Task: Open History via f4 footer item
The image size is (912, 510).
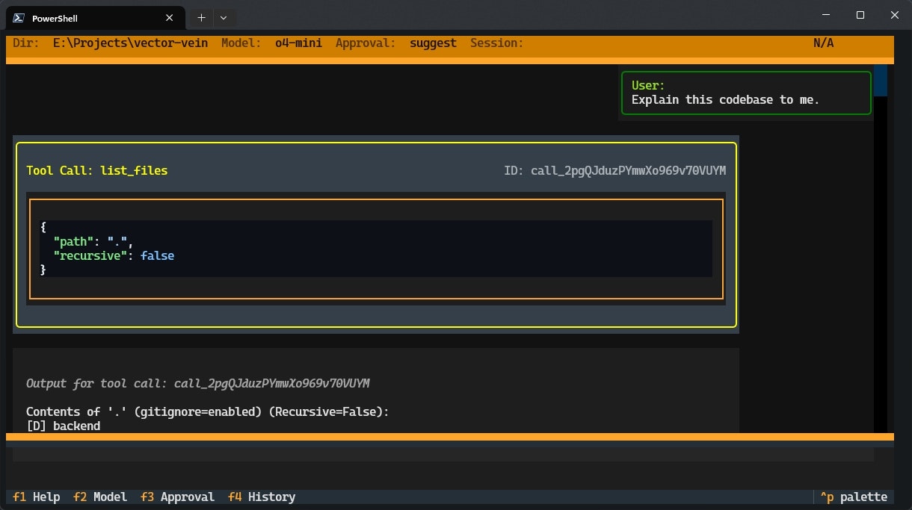Action: [262, 497]
